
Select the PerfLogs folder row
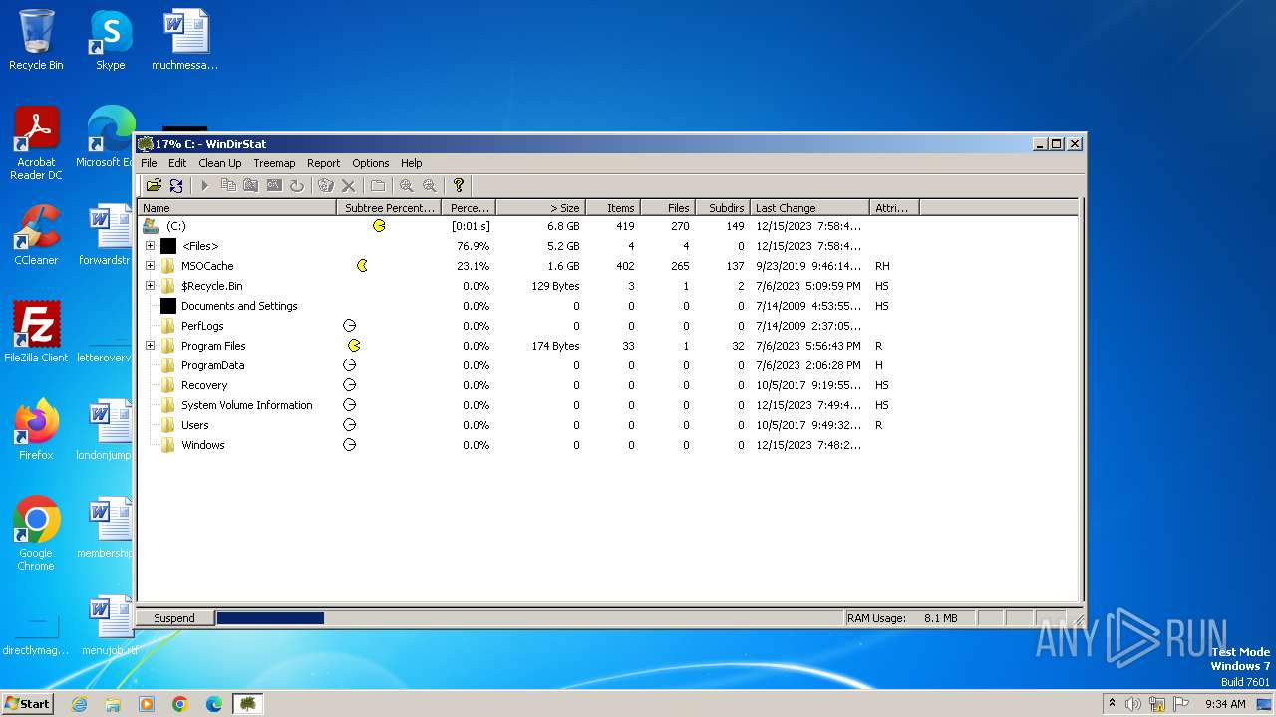pyautogui.click(x=607, y=326)
